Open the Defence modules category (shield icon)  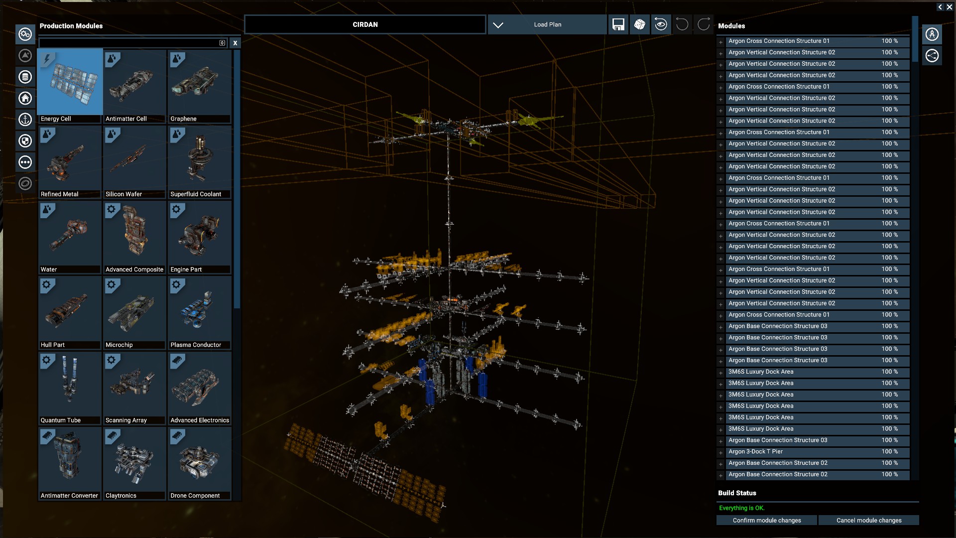(x=25, y=141)
